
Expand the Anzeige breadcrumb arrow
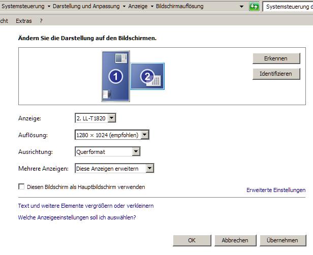coord(152,7)
